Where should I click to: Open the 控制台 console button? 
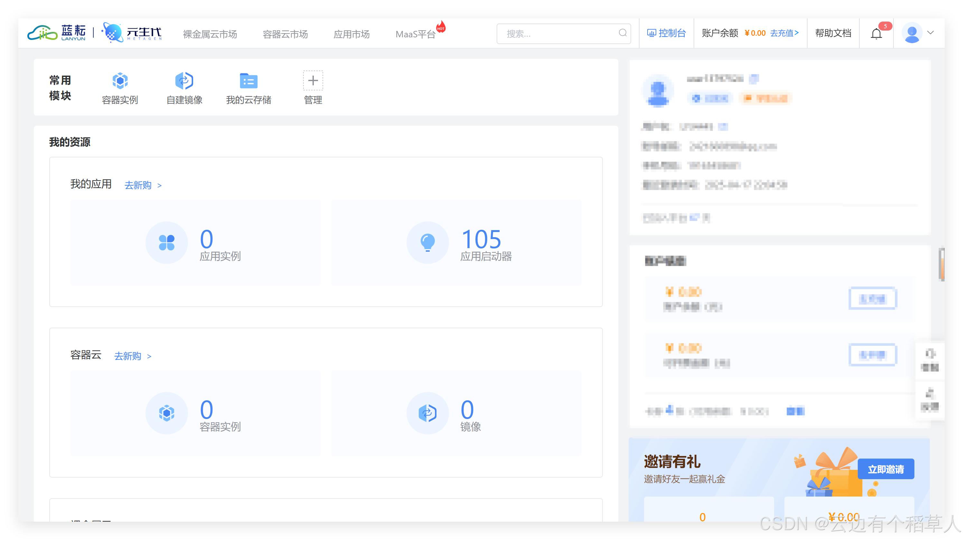coord(666,33)
